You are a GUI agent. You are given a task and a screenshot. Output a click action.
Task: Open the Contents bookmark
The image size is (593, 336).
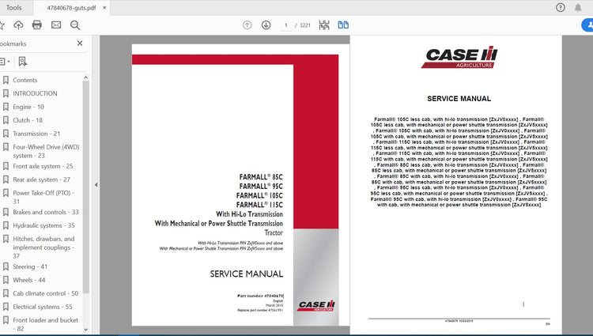pos(25,80)
